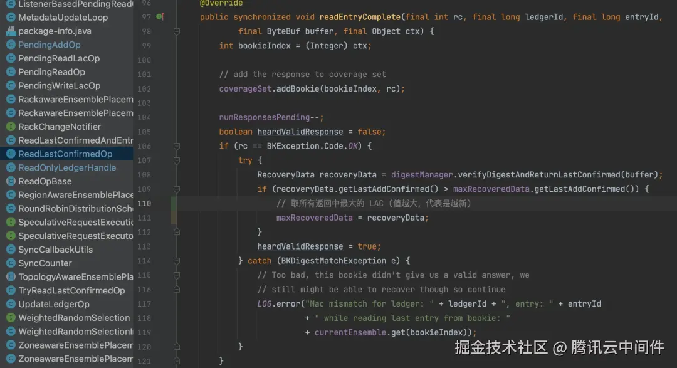Collapse the try block using the fold arrow

(176, 160)
